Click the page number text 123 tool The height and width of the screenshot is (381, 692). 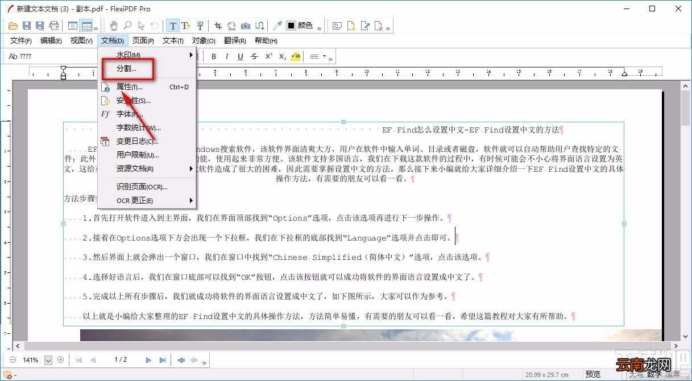[200, 26]
